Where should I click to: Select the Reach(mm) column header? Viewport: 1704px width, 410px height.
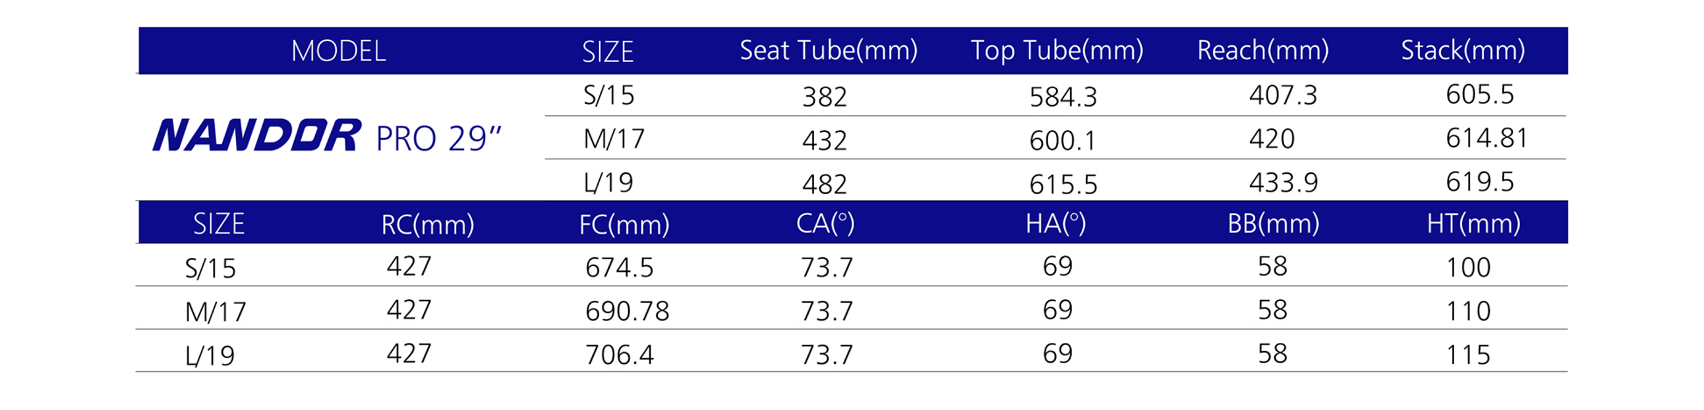pyautogui.click(x=1263, y=51)
